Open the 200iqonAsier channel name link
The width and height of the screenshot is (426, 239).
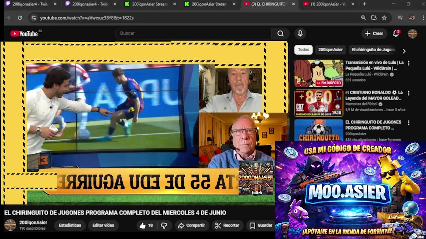[x=33, y=223]
